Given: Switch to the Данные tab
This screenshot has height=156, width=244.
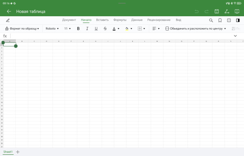Looking at the screenshot, I should click(137, 20).
